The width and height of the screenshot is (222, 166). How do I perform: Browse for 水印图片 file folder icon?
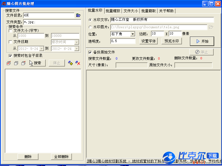pyautogui.click(x=211, y=27)
